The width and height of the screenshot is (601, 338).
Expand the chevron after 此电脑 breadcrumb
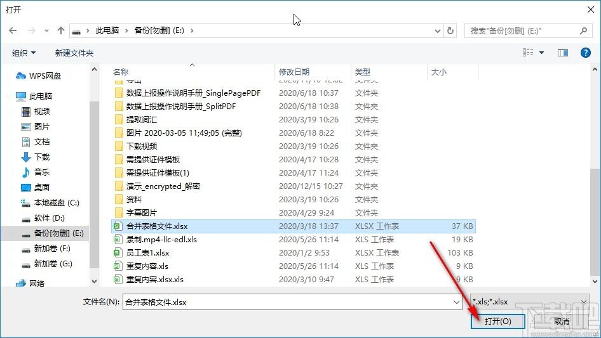126,30
